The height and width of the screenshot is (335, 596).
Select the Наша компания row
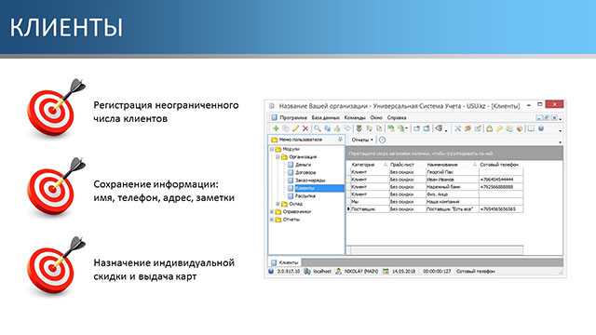[x=436, y=202]
